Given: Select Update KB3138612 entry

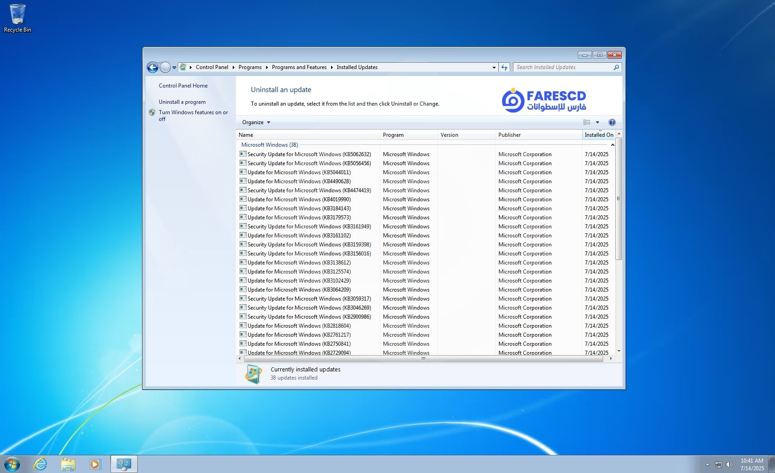Looking at the screenshot, I should (x=425, y=263).
